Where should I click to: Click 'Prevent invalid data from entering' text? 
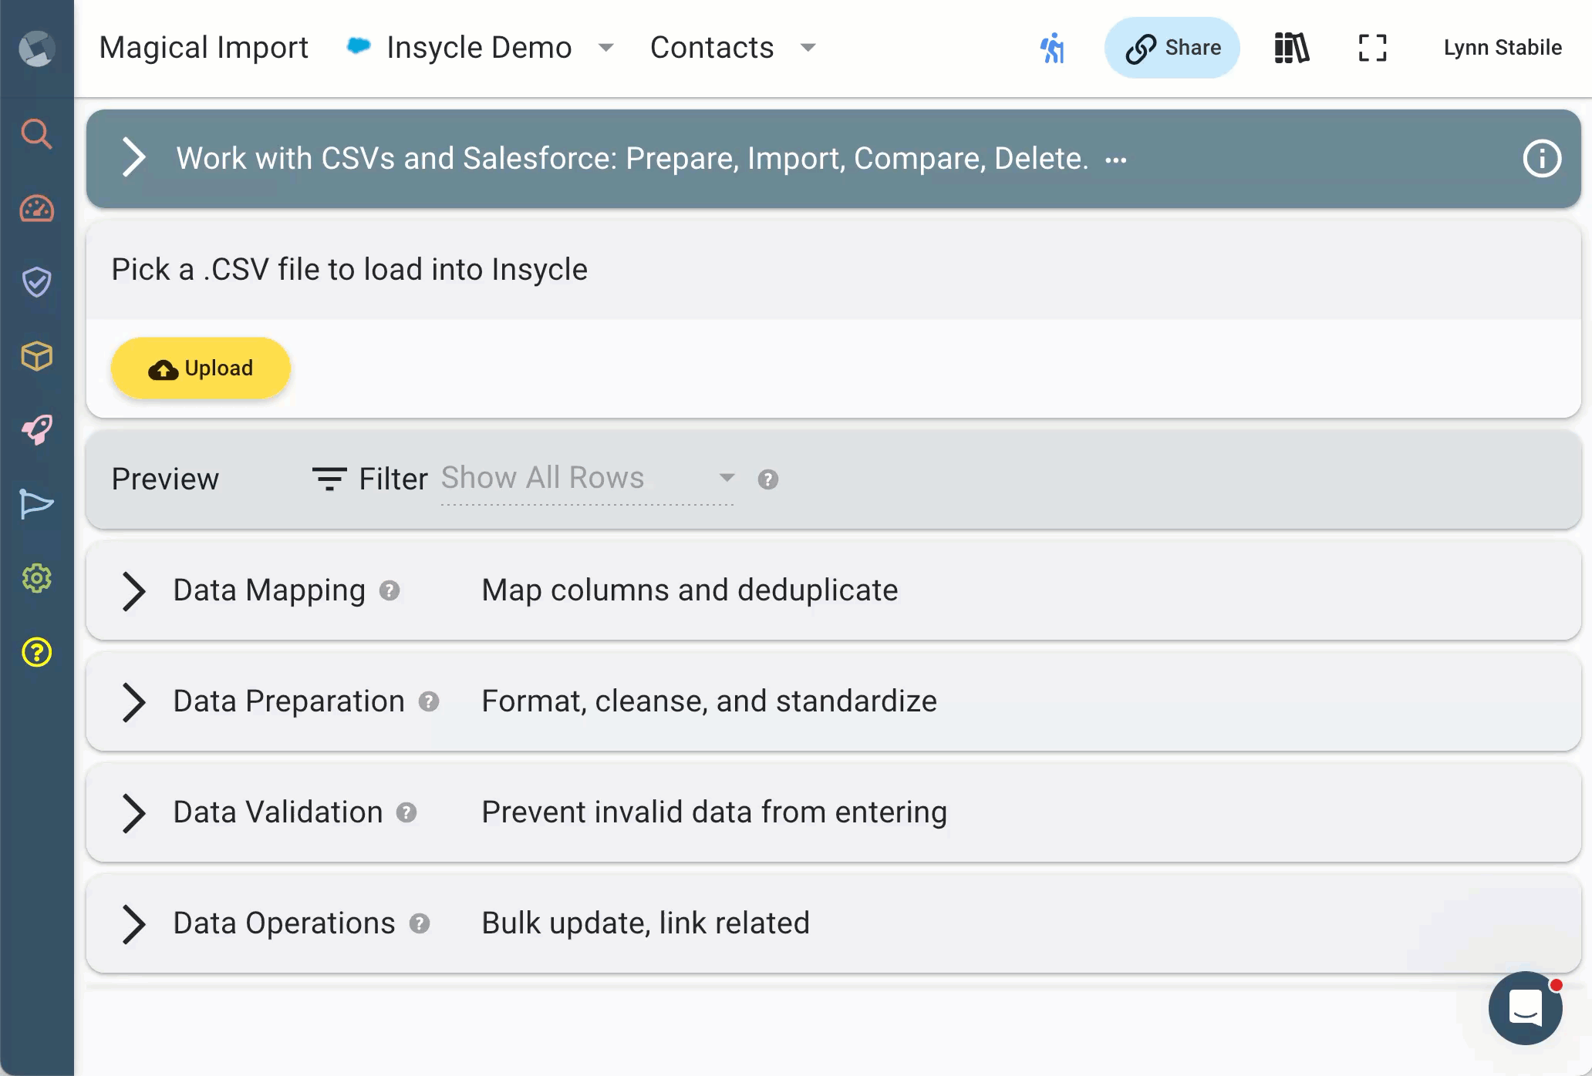click(x=714, y=812)
